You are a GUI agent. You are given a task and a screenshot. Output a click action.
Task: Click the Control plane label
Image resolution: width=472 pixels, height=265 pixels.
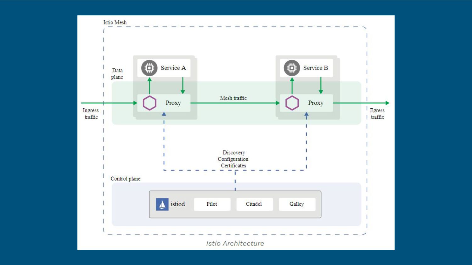point(125,179)
